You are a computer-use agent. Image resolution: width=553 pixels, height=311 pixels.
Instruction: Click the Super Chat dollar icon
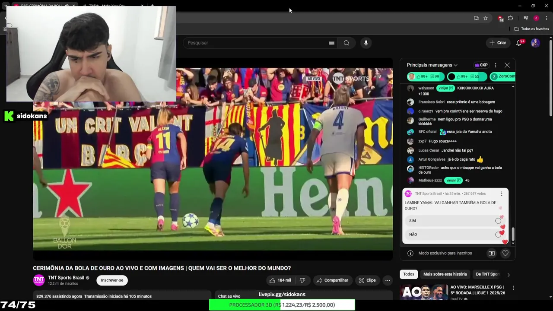492,254
